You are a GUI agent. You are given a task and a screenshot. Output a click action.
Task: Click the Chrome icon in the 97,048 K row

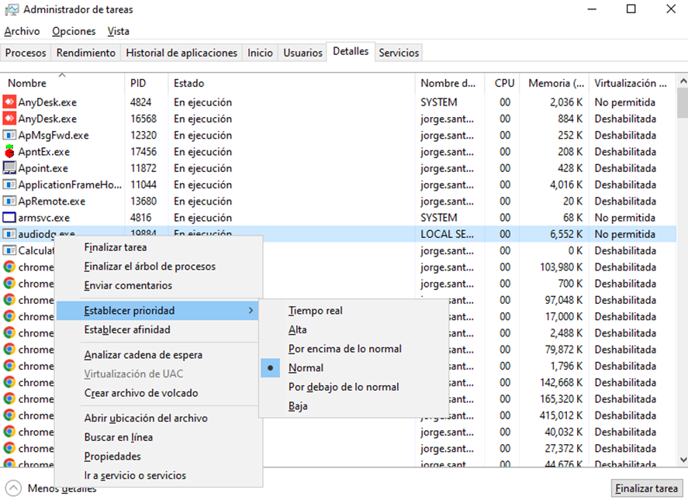9,300
